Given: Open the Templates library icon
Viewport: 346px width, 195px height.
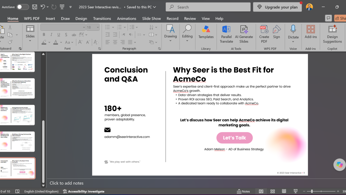Looking at the screenshot, I should tap(206, 29).
